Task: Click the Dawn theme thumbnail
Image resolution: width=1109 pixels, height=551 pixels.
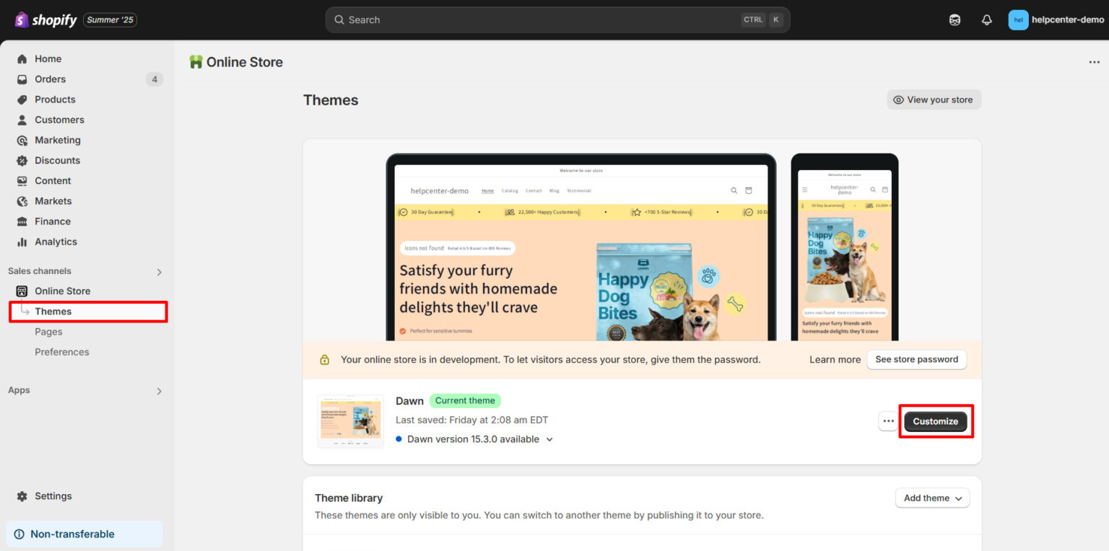Action: [350, 420]
